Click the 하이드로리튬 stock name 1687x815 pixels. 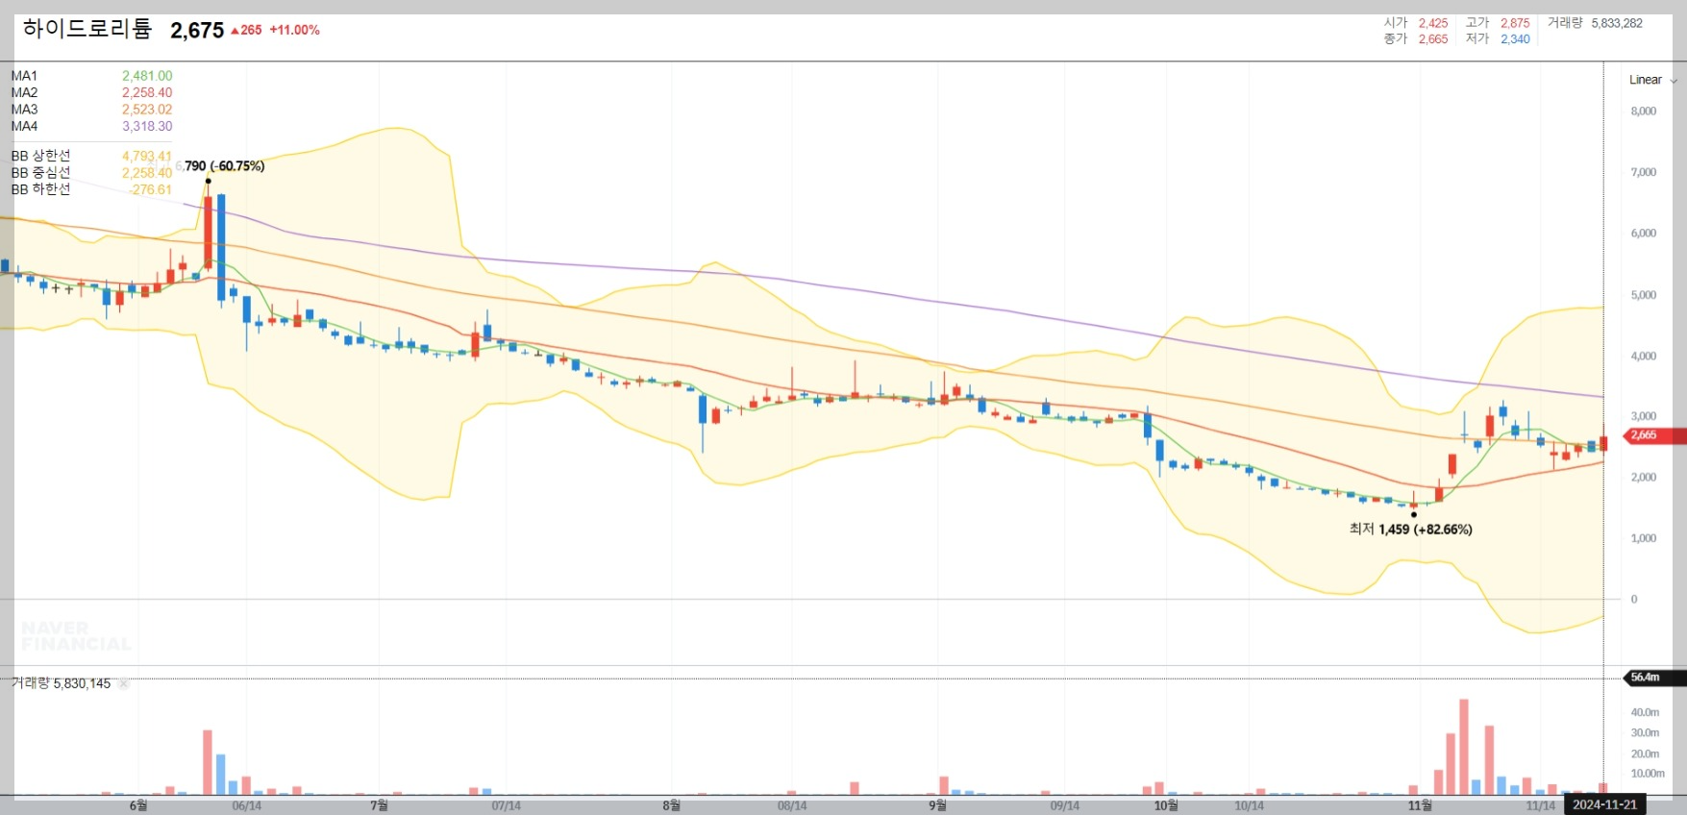coord(87,29)
